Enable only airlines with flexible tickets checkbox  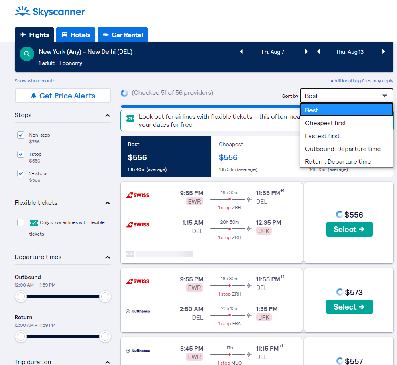pyautogui.click(x=21, y=222)
